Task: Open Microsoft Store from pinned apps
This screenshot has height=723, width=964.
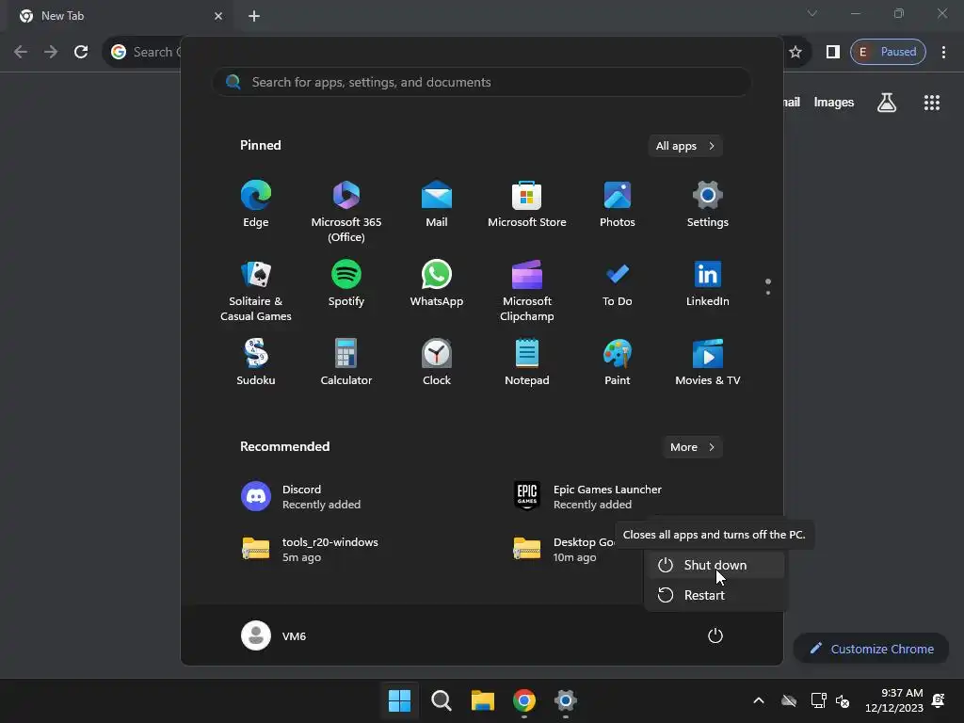Action: click(x=527, y=204)
